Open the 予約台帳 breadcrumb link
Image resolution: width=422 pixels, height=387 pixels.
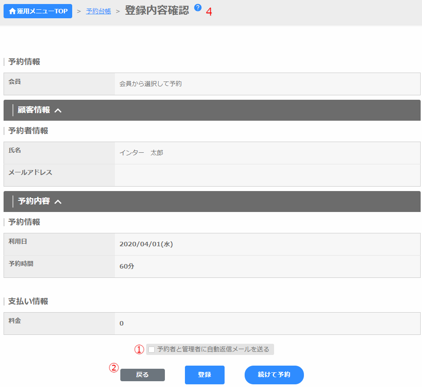click(x=98, y=11)
